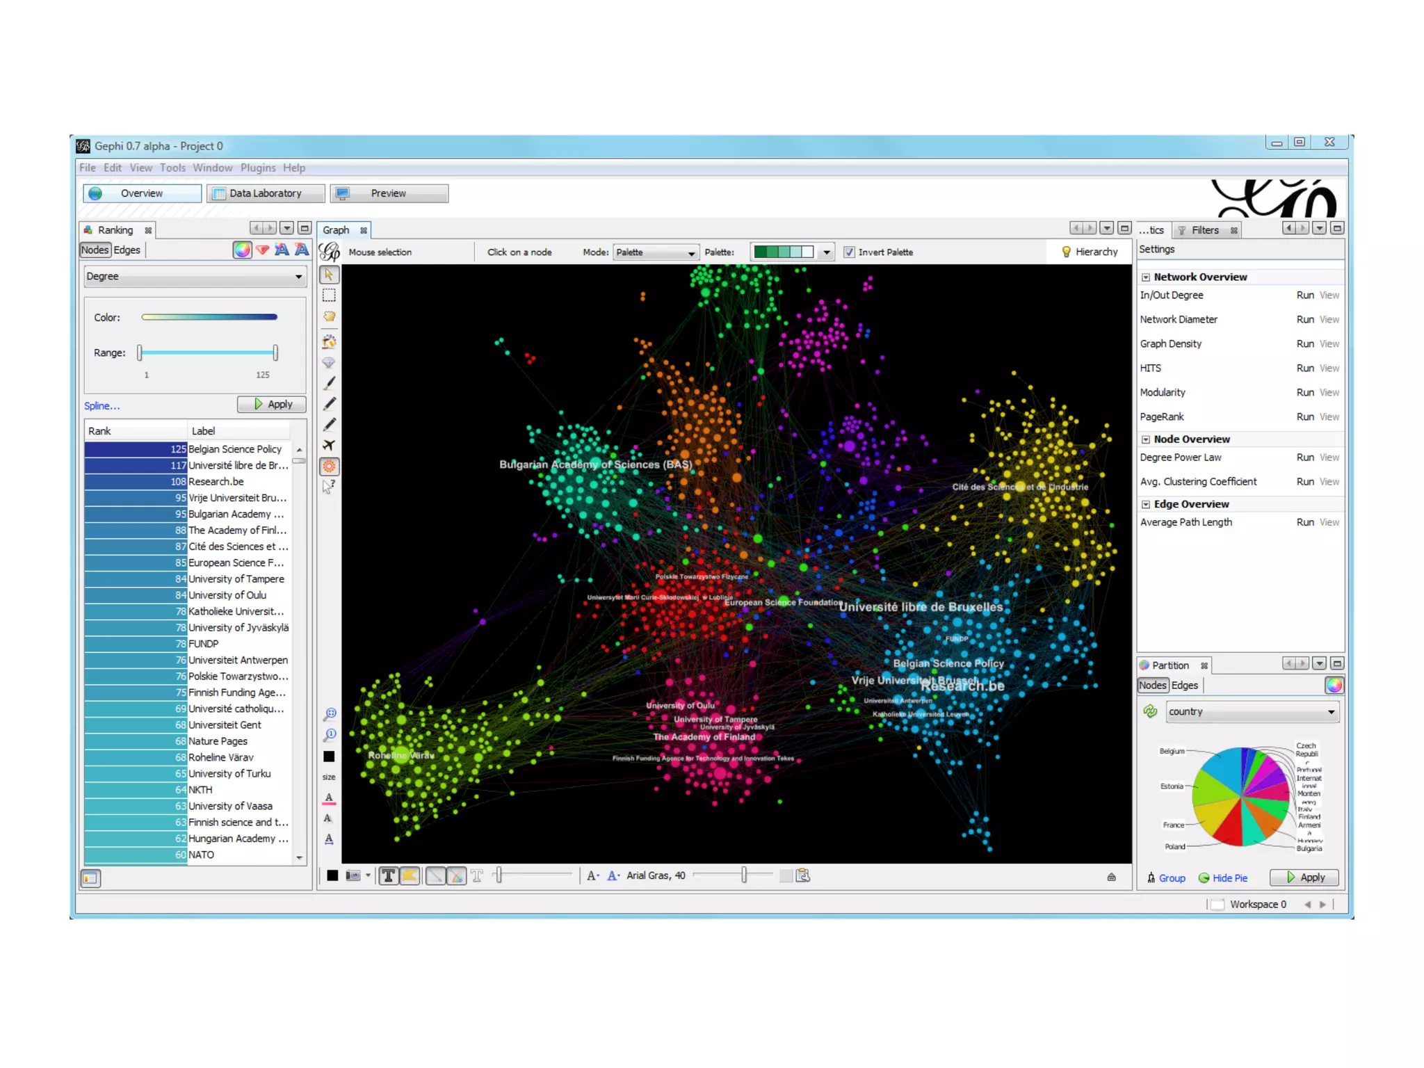Run the Modularity statistic
Viewport: 1424px width, 1068px height.
[1304, 392]
